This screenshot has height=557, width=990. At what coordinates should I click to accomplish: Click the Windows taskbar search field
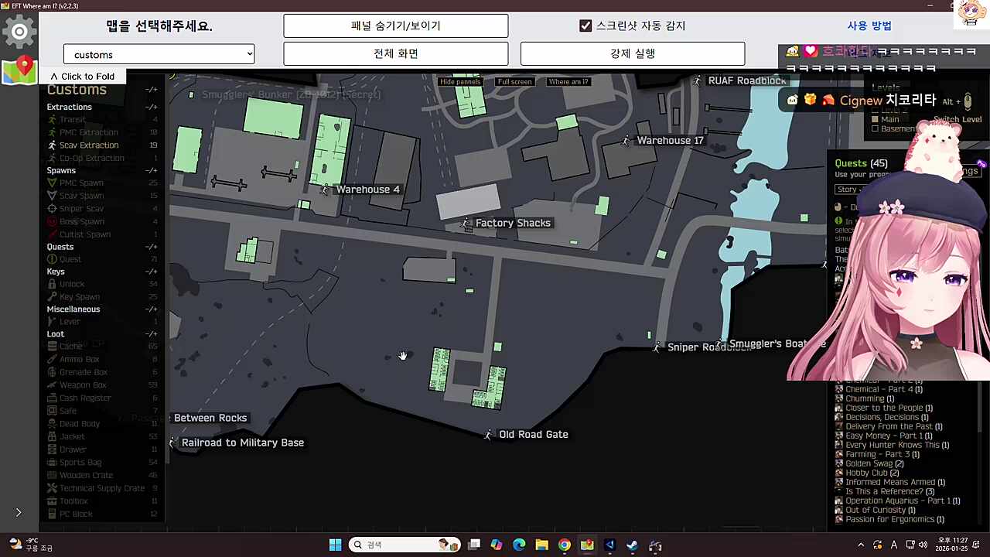pyautogui.click(x=405, y=545)
